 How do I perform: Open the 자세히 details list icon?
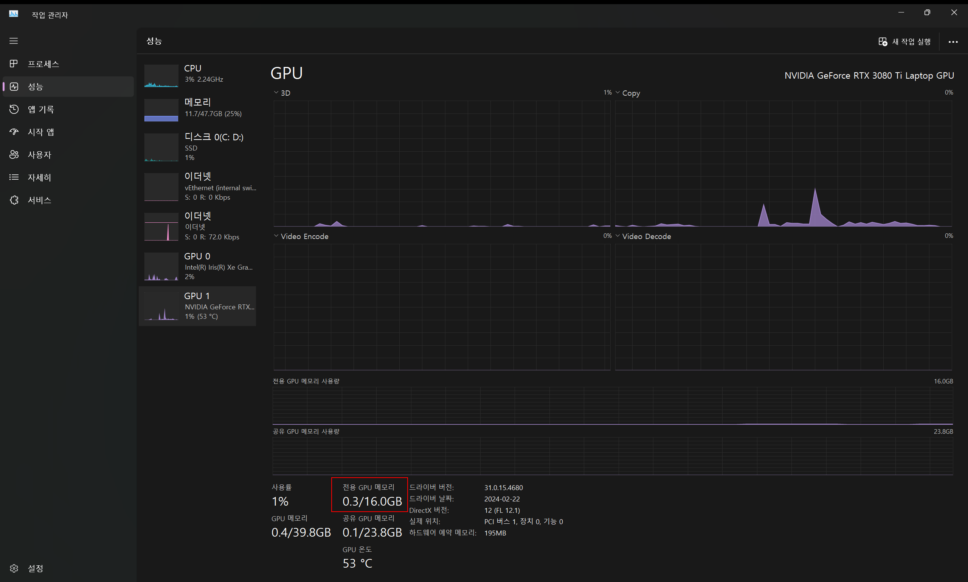pyautogui.click(x=14, y=177)
